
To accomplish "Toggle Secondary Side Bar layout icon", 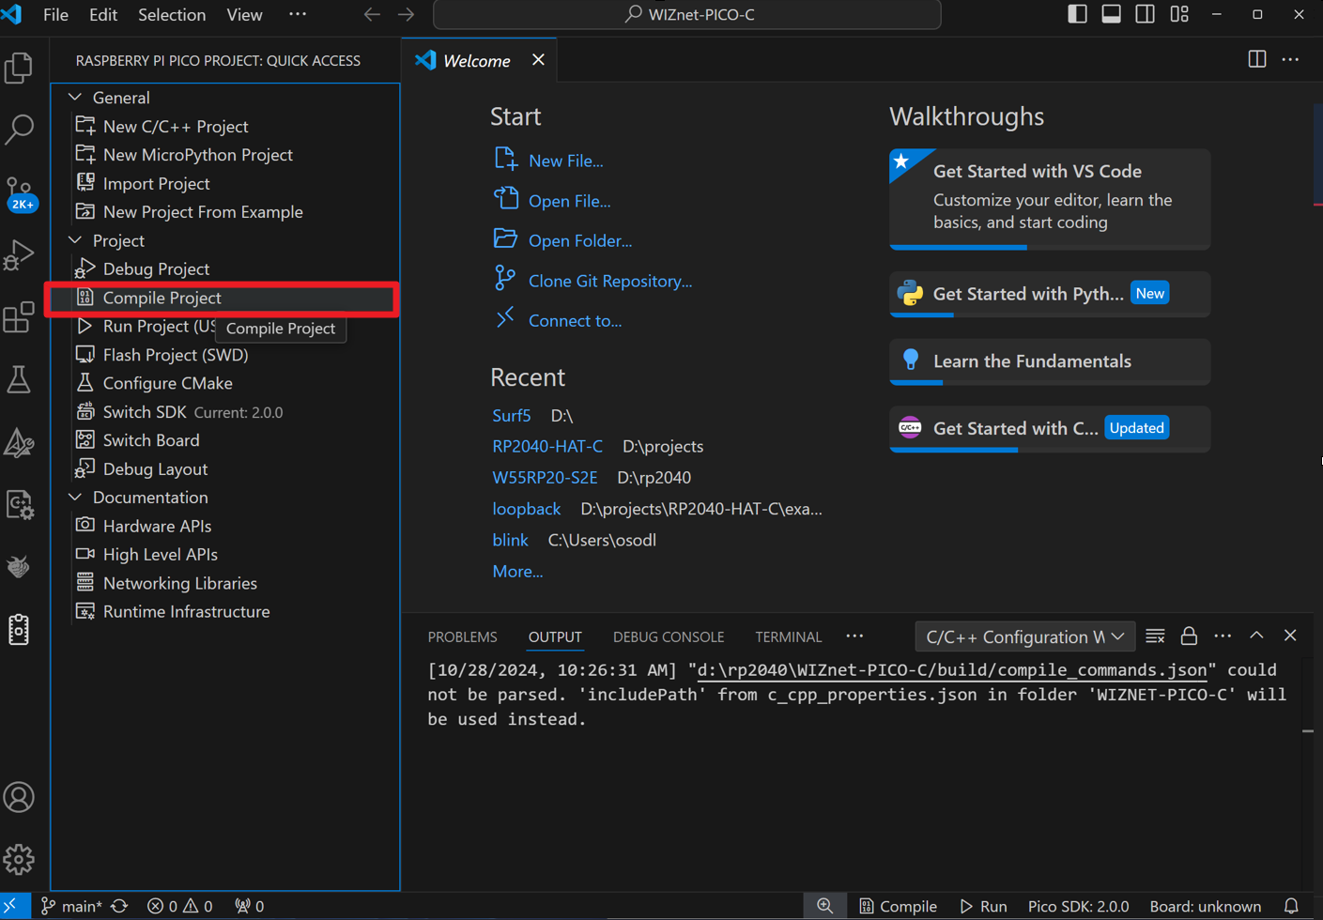I will click(1146, 14).
